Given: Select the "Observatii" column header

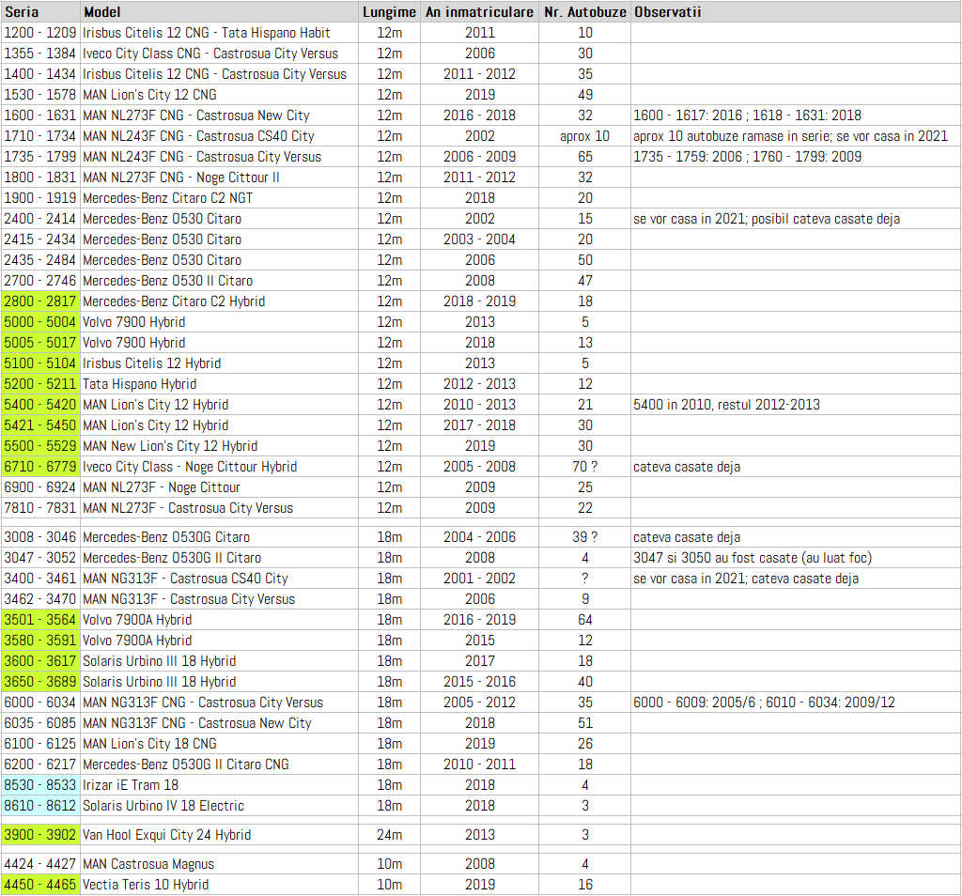Looking at the screenshot, I should (796, 11).
